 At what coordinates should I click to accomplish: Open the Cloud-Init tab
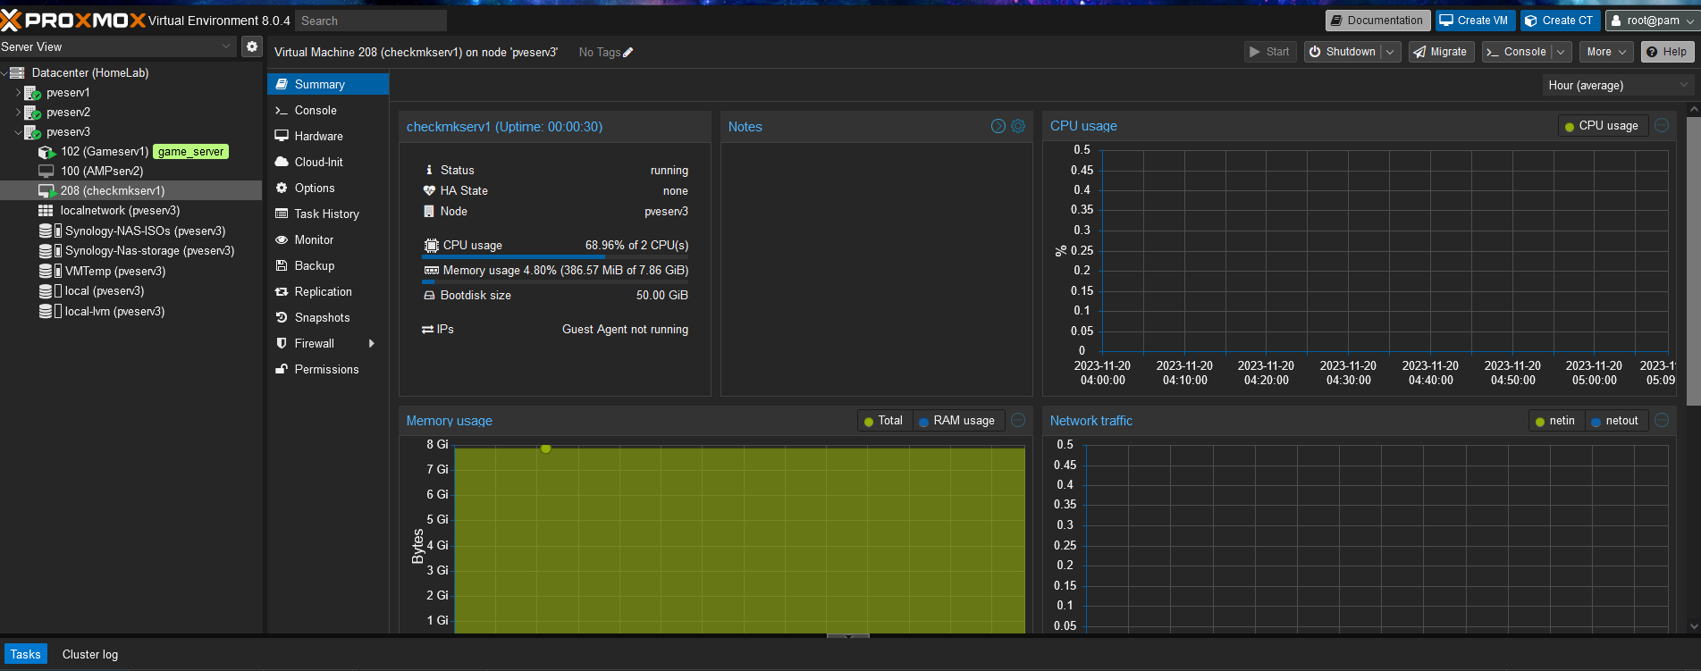328,162
